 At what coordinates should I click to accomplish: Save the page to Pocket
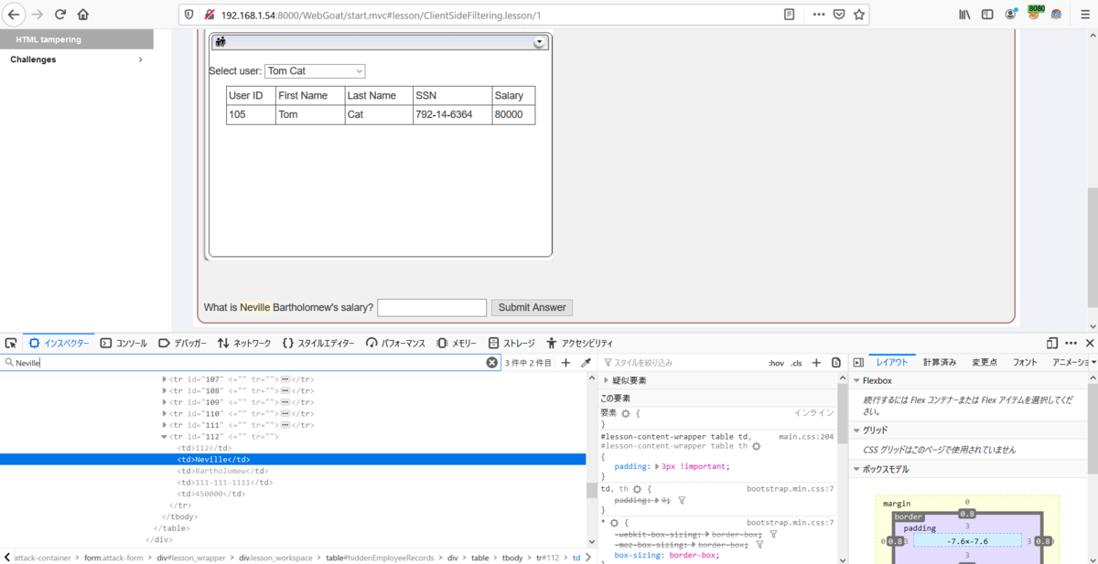[838, 15]
